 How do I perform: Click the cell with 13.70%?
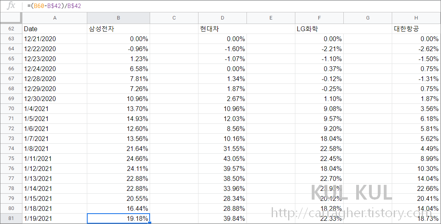pyautogui.click(x=118, y=109)
